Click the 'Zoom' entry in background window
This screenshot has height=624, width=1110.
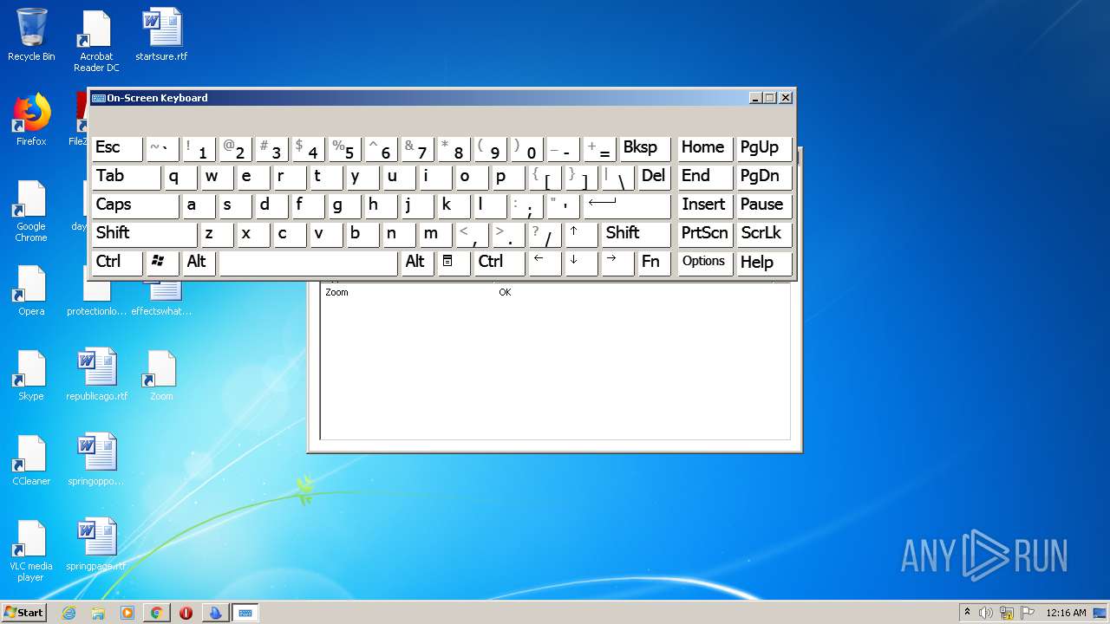click(336, 292)
